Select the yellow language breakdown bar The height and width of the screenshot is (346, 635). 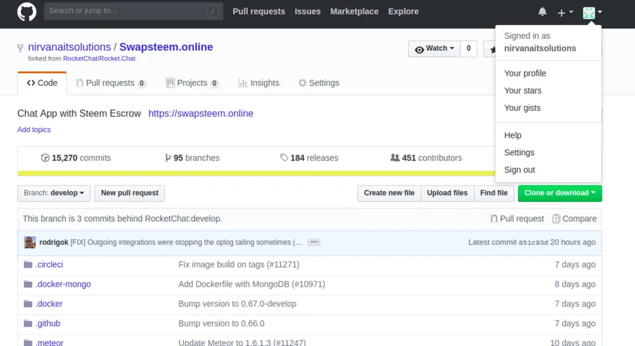(x=257, y=174)
